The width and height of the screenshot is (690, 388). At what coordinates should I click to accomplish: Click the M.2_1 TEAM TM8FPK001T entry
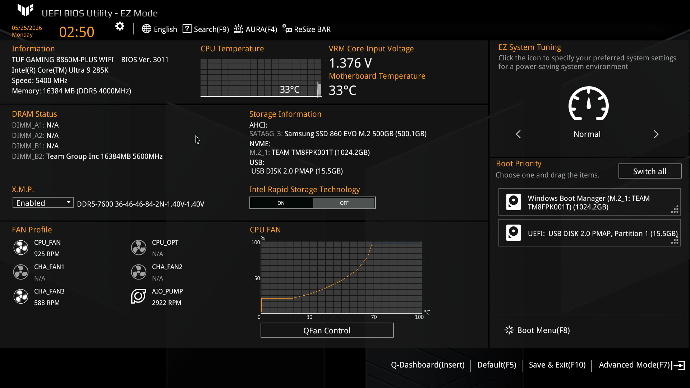pyautogui.click(x=309, y=153)
